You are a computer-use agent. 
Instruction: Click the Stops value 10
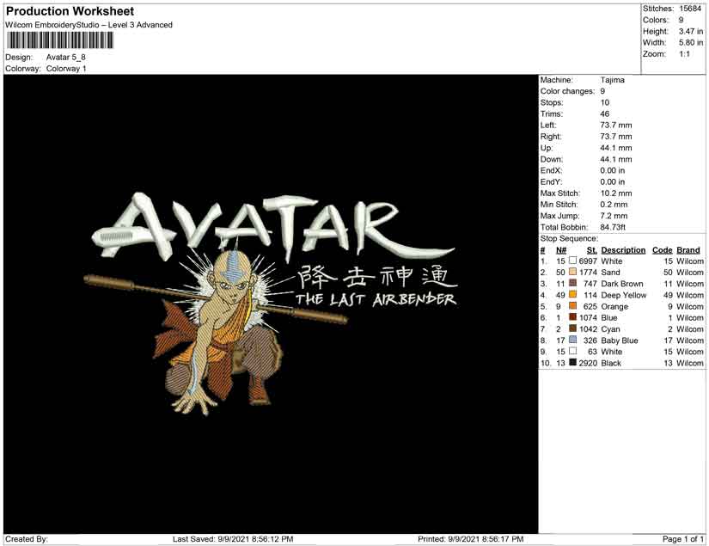pyautogui.click(x=605, y=102)
